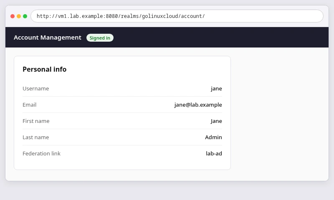Select the username value jane

pyautogui.click(x=216, y=89)
